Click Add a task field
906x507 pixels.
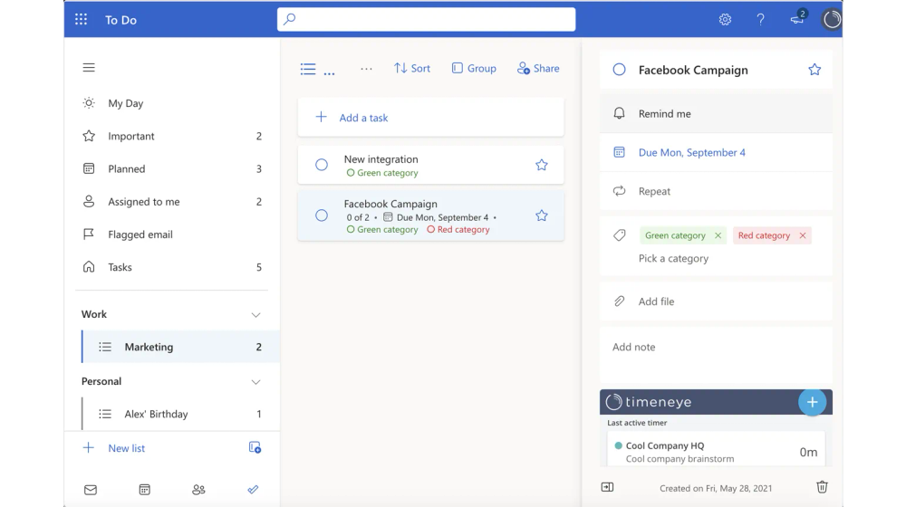[x=431, y=117]
